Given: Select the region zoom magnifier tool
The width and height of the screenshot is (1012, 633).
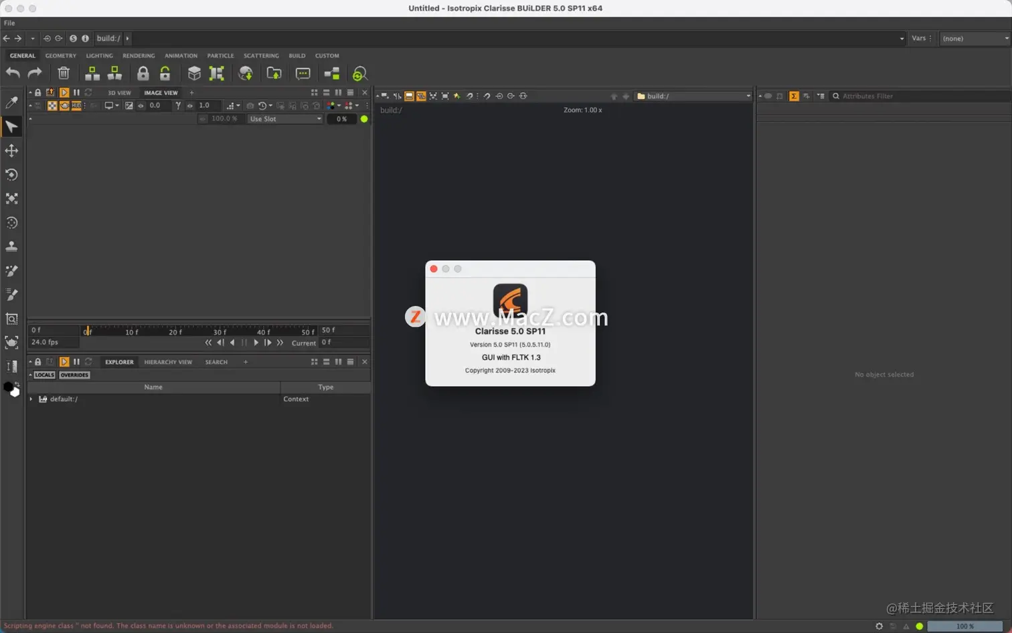Looking at the screenshot, I should coord(11,319).
